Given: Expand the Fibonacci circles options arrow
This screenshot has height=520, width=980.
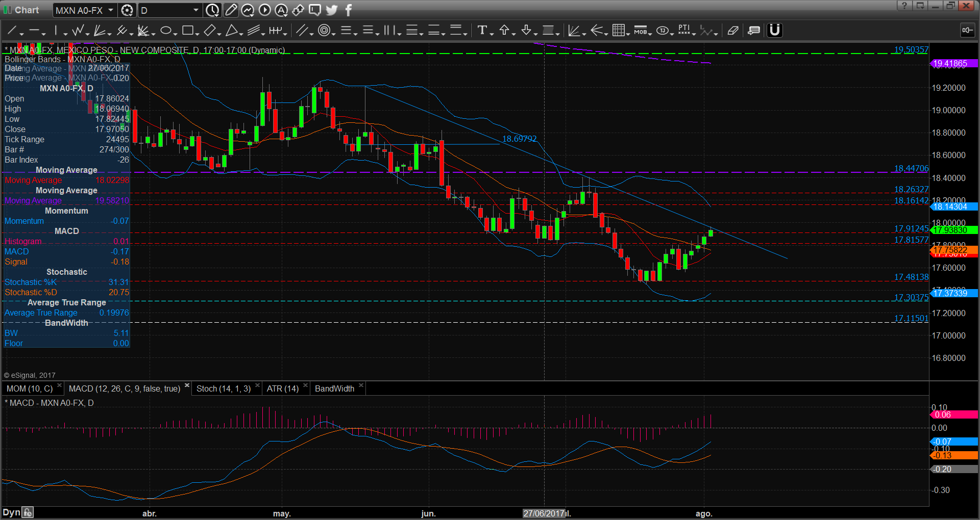Looking at the screenshot, I should click(x=333, y=34).
